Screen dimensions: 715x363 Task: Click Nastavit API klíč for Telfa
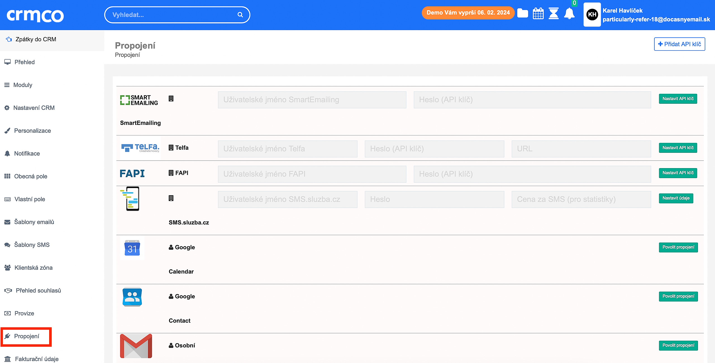pyautogui.click(x=678, y=148)
